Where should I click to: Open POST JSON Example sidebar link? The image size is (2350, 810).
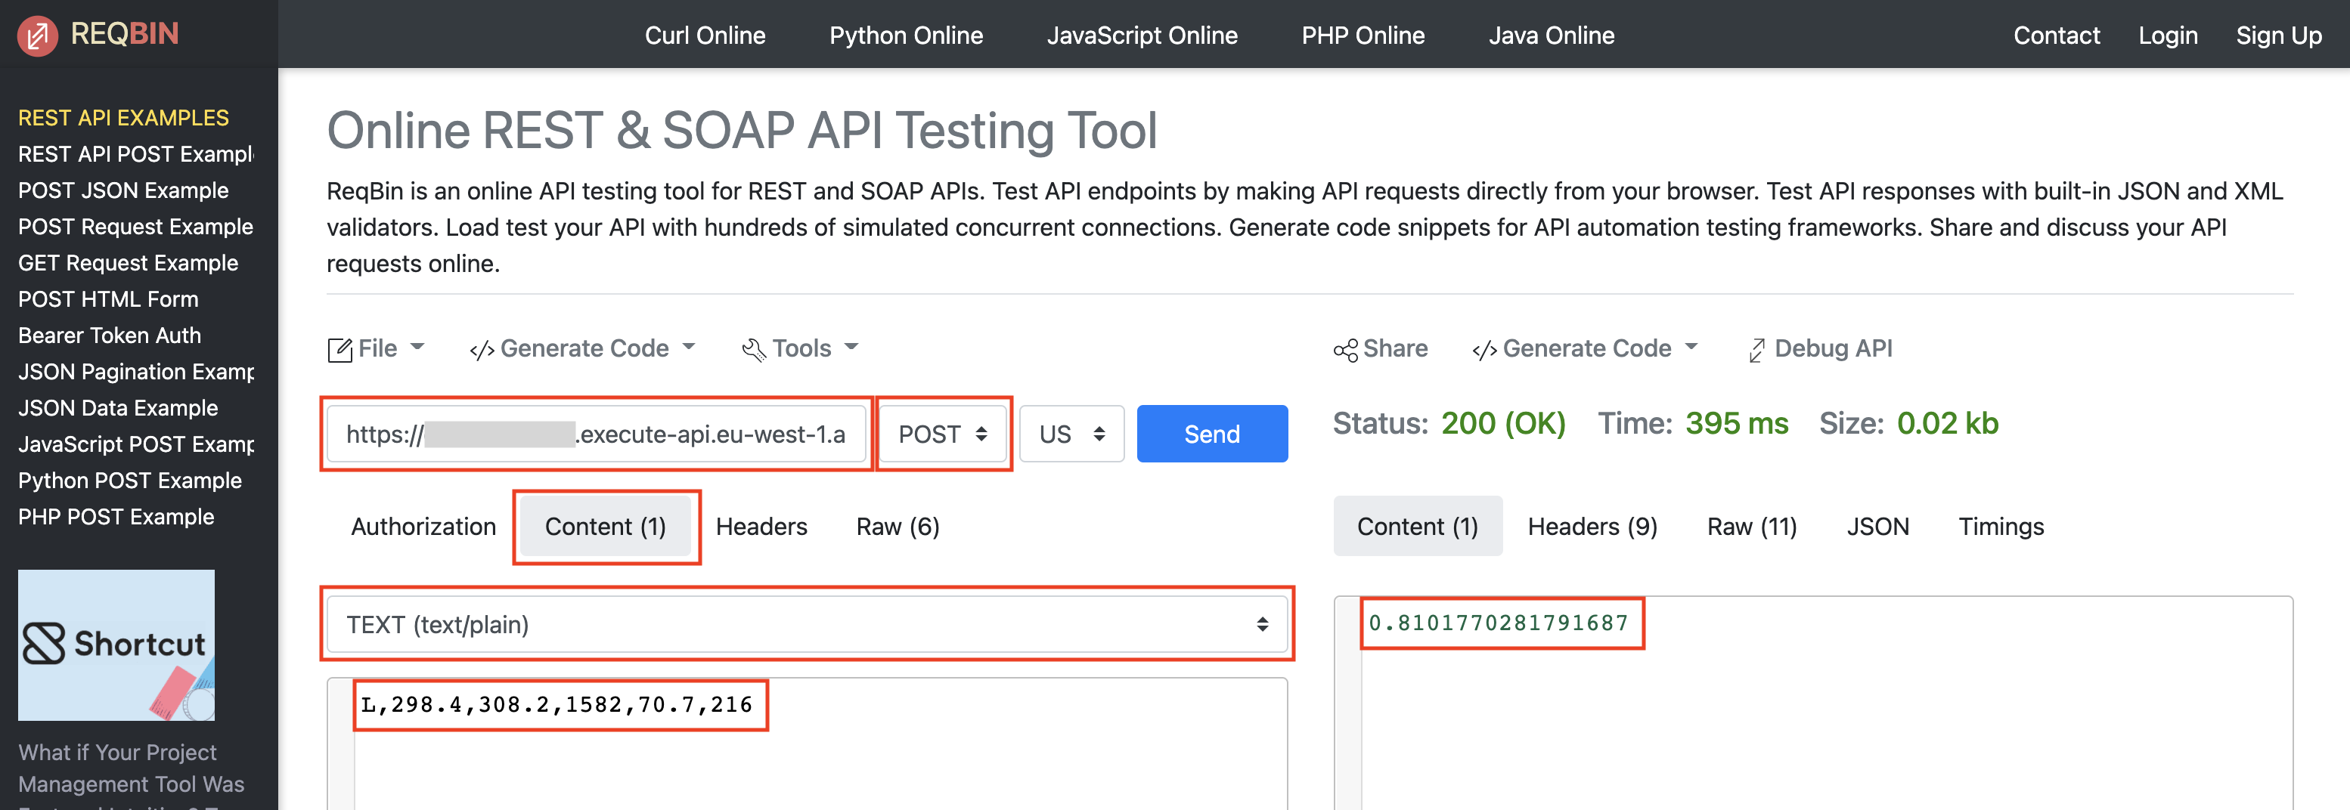pyautogui.click(x=123, y=190)
